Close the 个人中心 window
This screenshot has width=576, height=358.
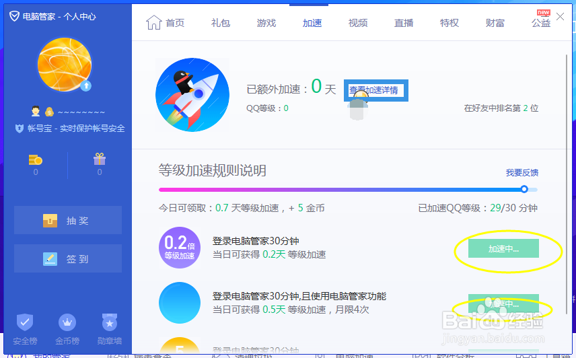click(561, 17)
